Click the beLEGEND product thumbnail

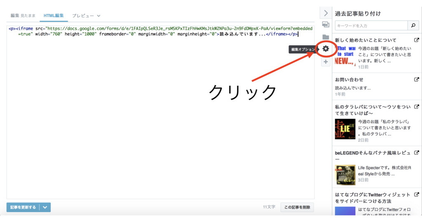coord(345,175)
